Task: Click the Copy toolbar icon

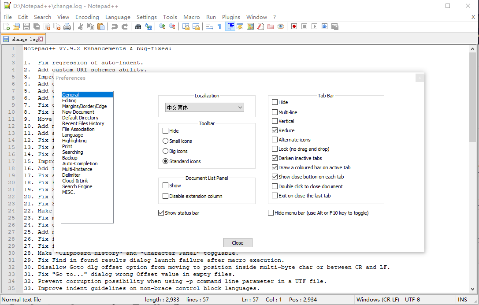Action: pyautogui.click(x=91, y=26)
